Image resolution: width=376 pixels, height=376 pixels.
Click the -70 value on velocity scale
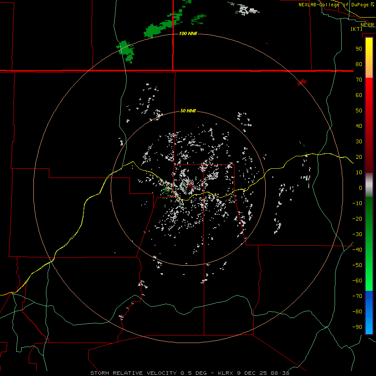coord(357,296)
